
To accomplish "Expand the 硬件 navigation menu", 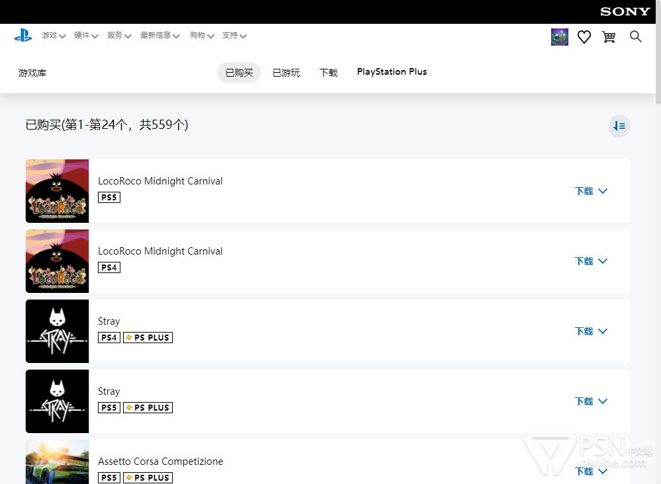I will tap(86, 36).
